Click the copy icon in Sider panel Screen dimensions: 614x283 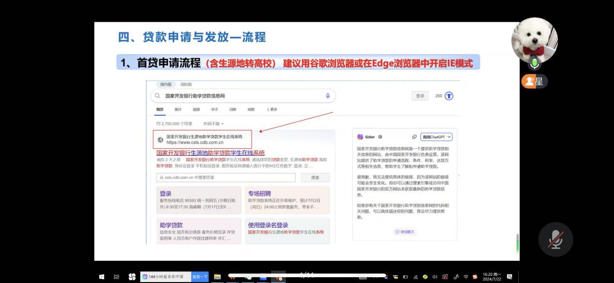414,137
